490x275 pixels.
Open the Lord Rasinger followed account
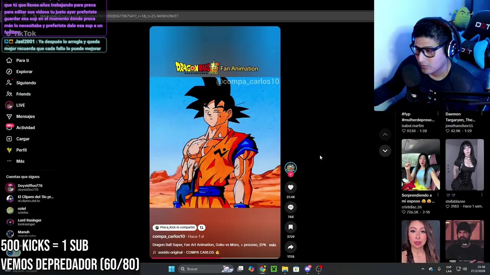(24, 222)
